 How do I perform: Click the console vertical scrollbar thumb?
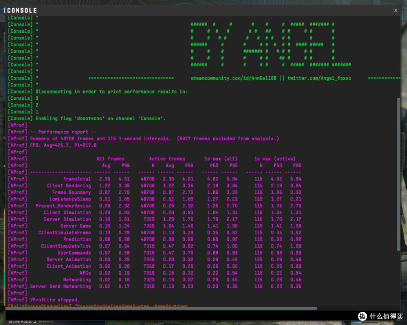tap(399, 174)
